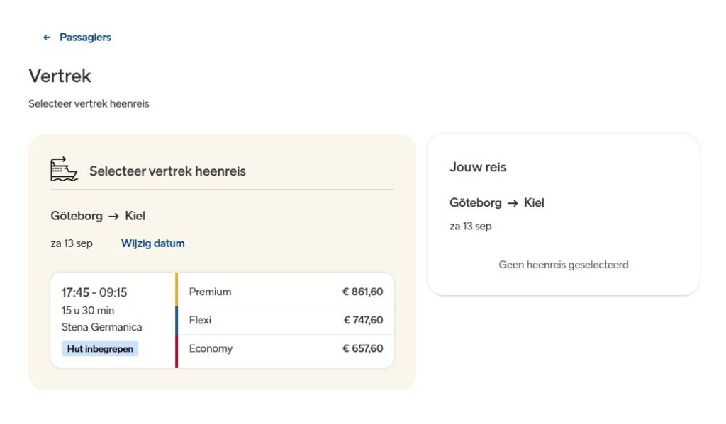The width and height of the screenshot is (726, 424).
Task: Click Geen heenreis geselecteerd text
Action: (564, 265)
